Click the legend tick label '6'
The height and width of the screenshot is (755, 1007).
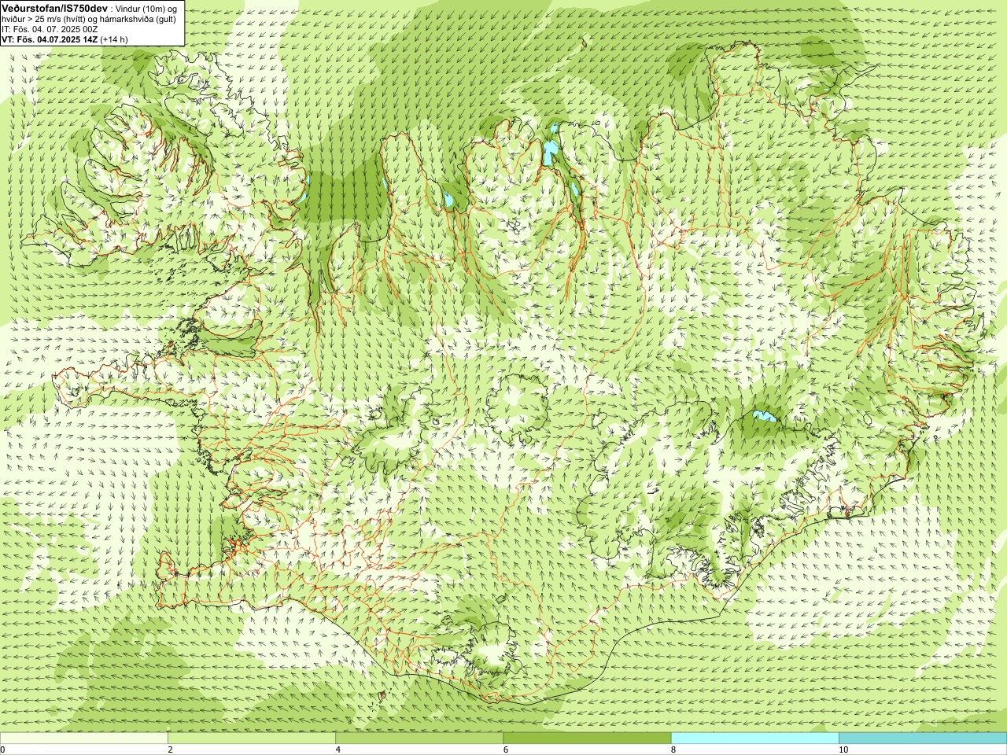(506, 749)
